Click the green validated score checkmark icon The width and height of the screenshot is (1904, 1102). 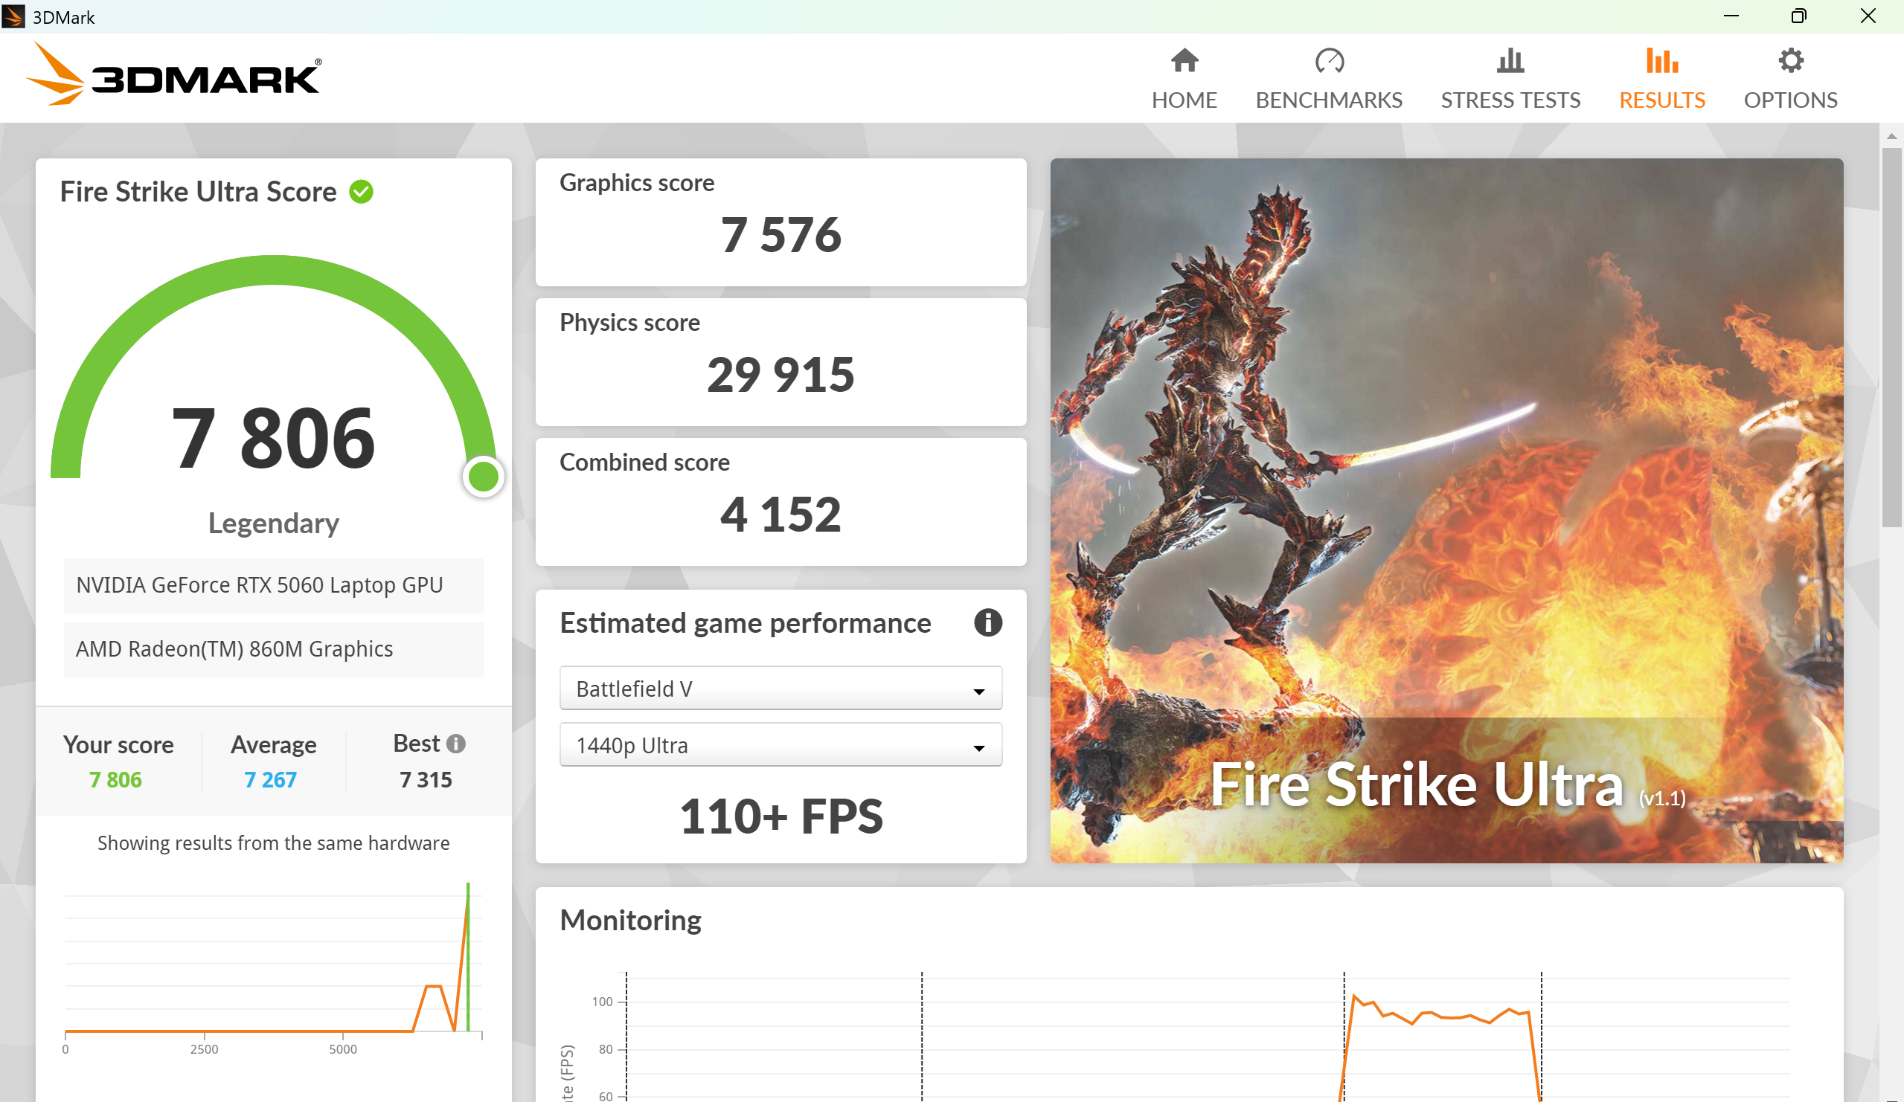point(361,192)
